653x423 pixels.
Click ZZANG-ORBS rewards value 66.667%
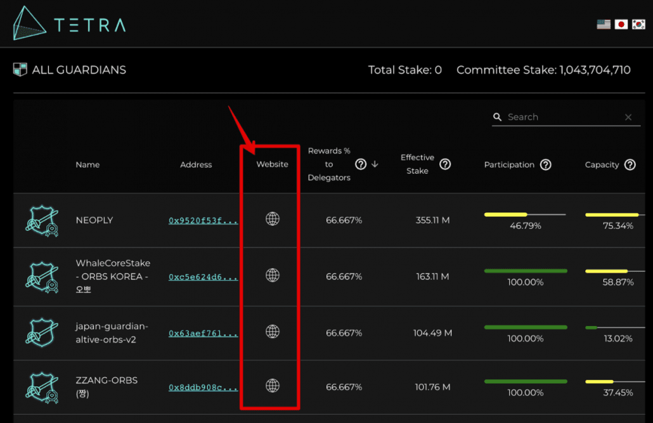tap(344, 387)
